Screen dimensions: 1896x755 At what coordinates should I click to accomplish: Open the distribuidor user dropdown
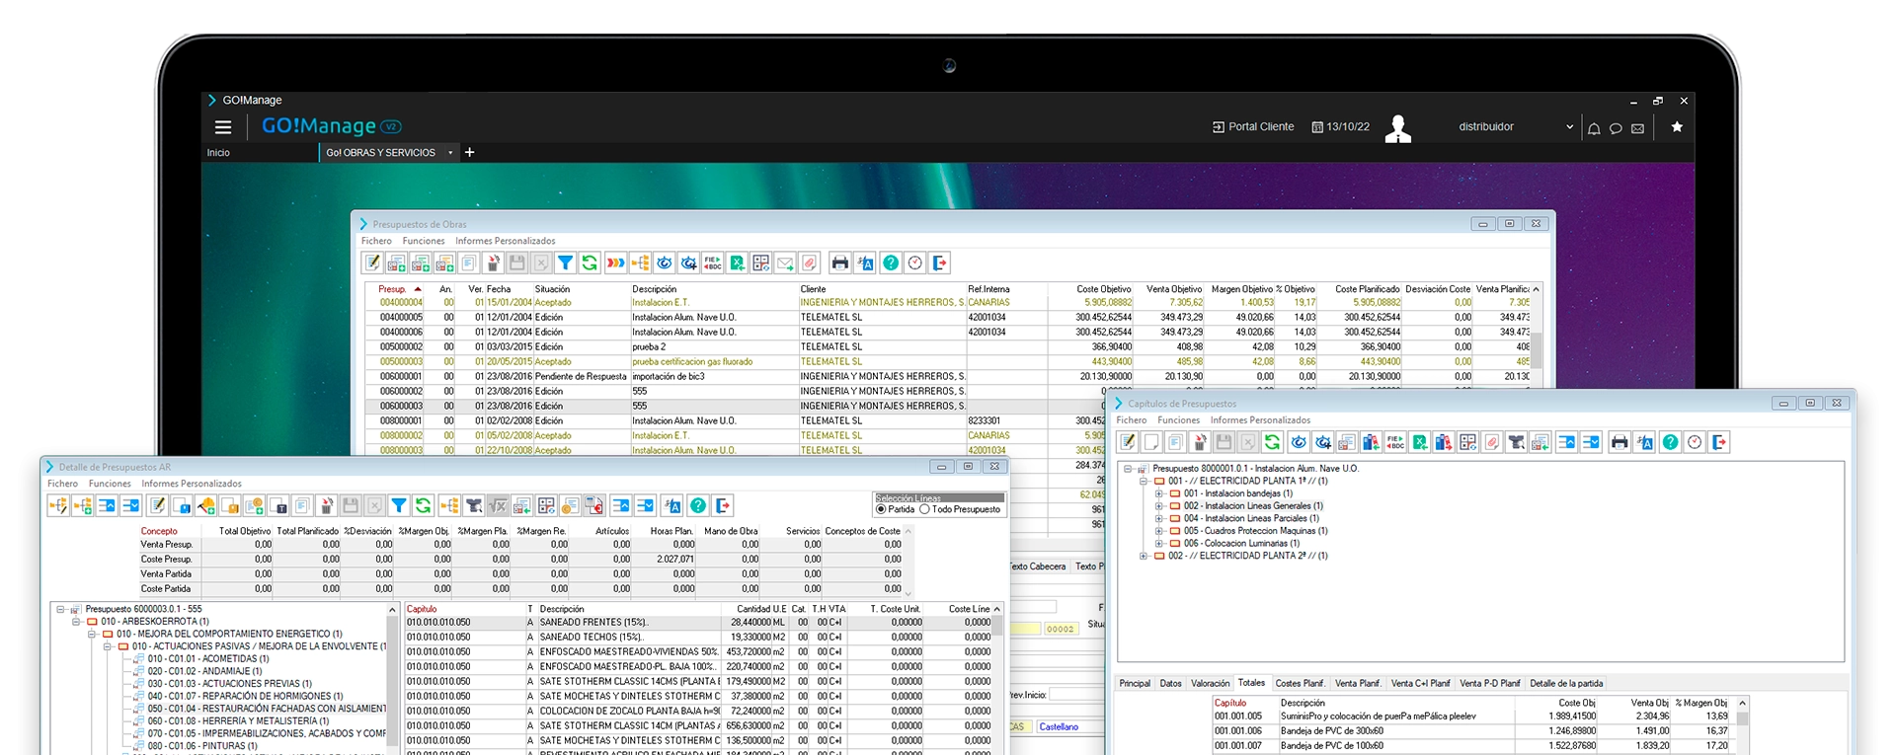(x=1569, y=126)
